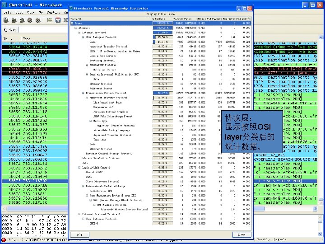Click the Time column header in packet list
Screen dimensions: 325x244
pyautogui.click(x=45, y=38)
